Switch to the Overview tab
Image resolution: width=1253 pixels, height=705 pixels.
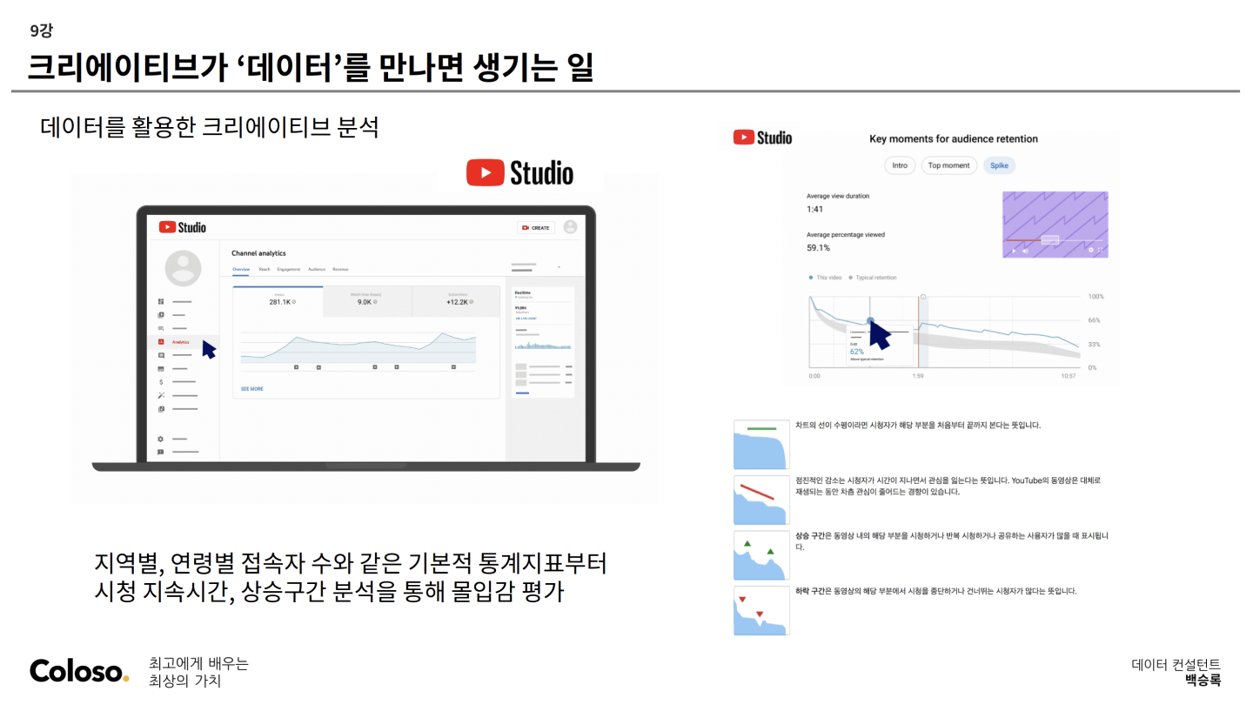tap(241, 270)
